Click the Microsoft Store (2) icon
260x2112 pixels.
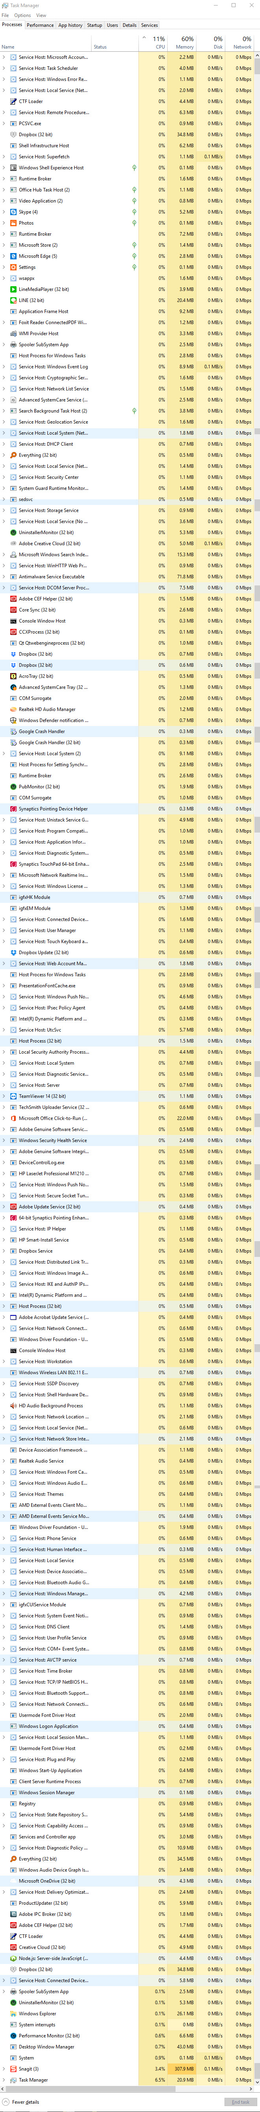(13, 245)
